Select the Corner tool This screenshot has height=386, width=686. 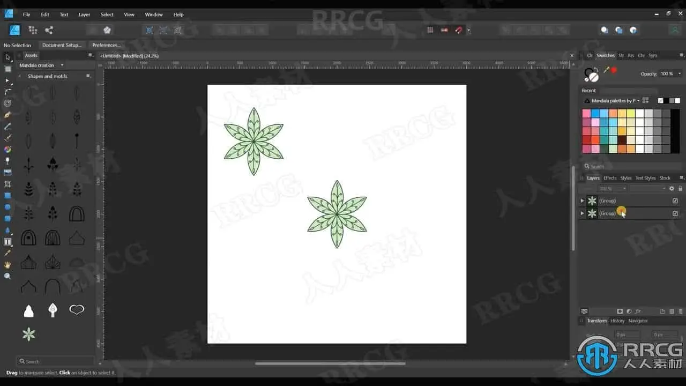point(8,92)
